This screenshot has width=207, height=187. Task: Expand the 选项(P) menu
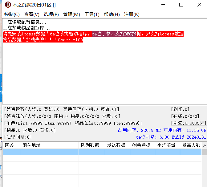tap(51, 14)
